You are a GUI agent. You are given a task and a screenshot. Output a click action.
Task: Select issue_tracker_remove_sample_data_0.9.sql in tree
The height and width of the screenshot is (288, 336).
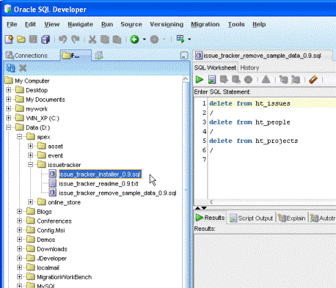(117, 193)
